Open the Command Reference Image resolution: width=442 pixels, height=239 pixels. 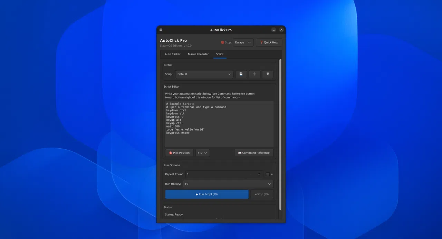[x=254, y=153]
